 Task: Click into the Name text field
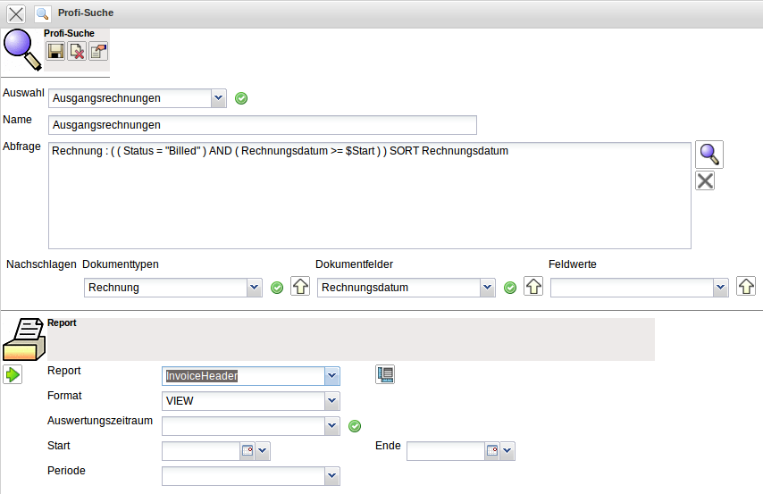(x=263, y=125)
